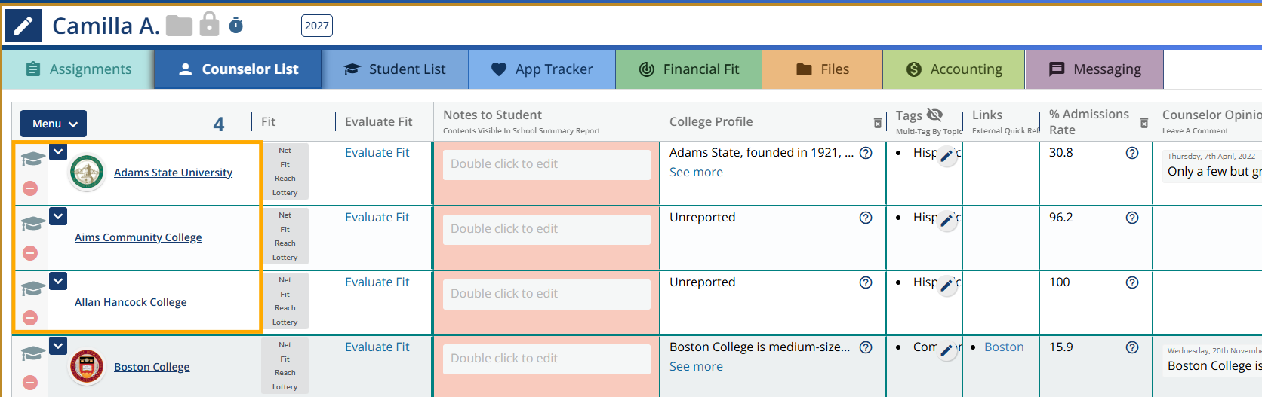This screenshot has height=397, width=1262.
Task: Click Evaluate Fit for Aims Community College
Action: pos(377,217)
